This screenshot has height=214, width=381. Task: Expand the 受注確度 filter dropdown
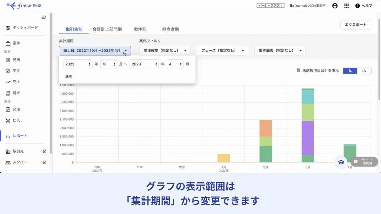pyautogui.click(x=165, y=50)
